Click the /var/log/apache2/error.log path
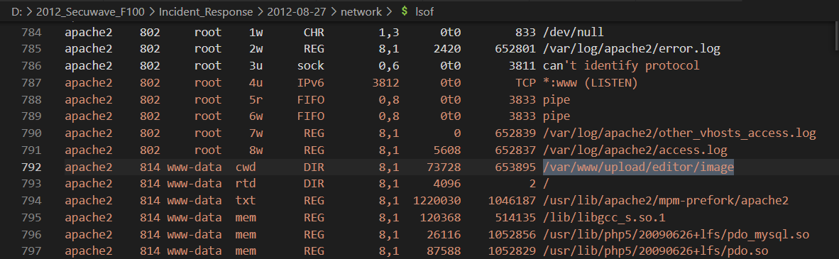 click(x=632, y=49)
